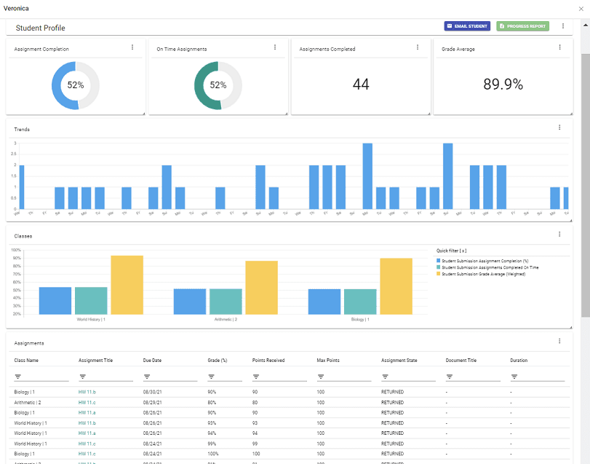
Task: Open the HW 11.b assignment link
Action: point(87,391)
